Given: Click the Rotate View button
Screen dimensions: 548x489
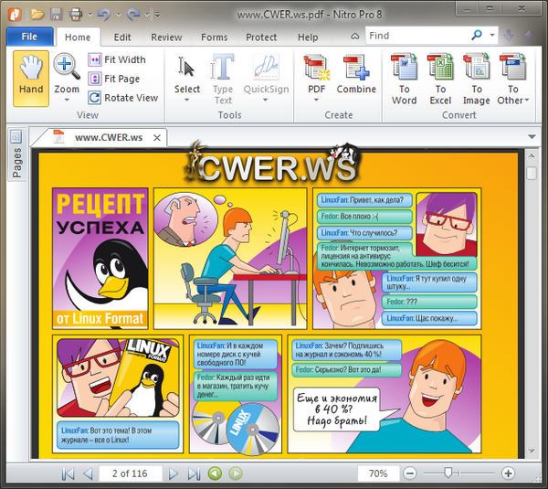Looking at the screenshot, I should pyautogui.click(x=124, y=98).
